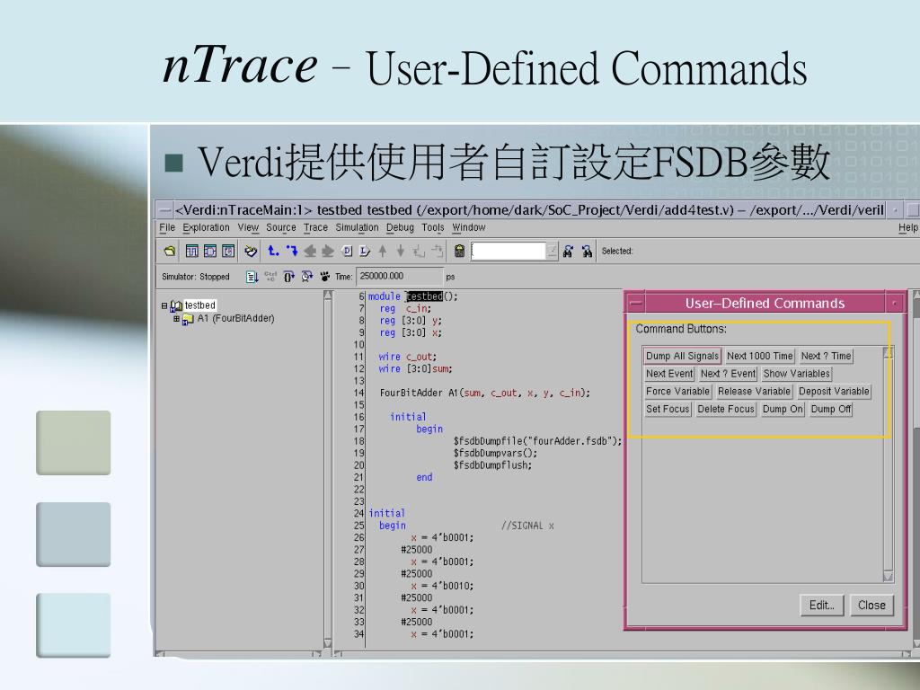
Task: Click the run/continue simulation icon
Action: click(252, 277)
